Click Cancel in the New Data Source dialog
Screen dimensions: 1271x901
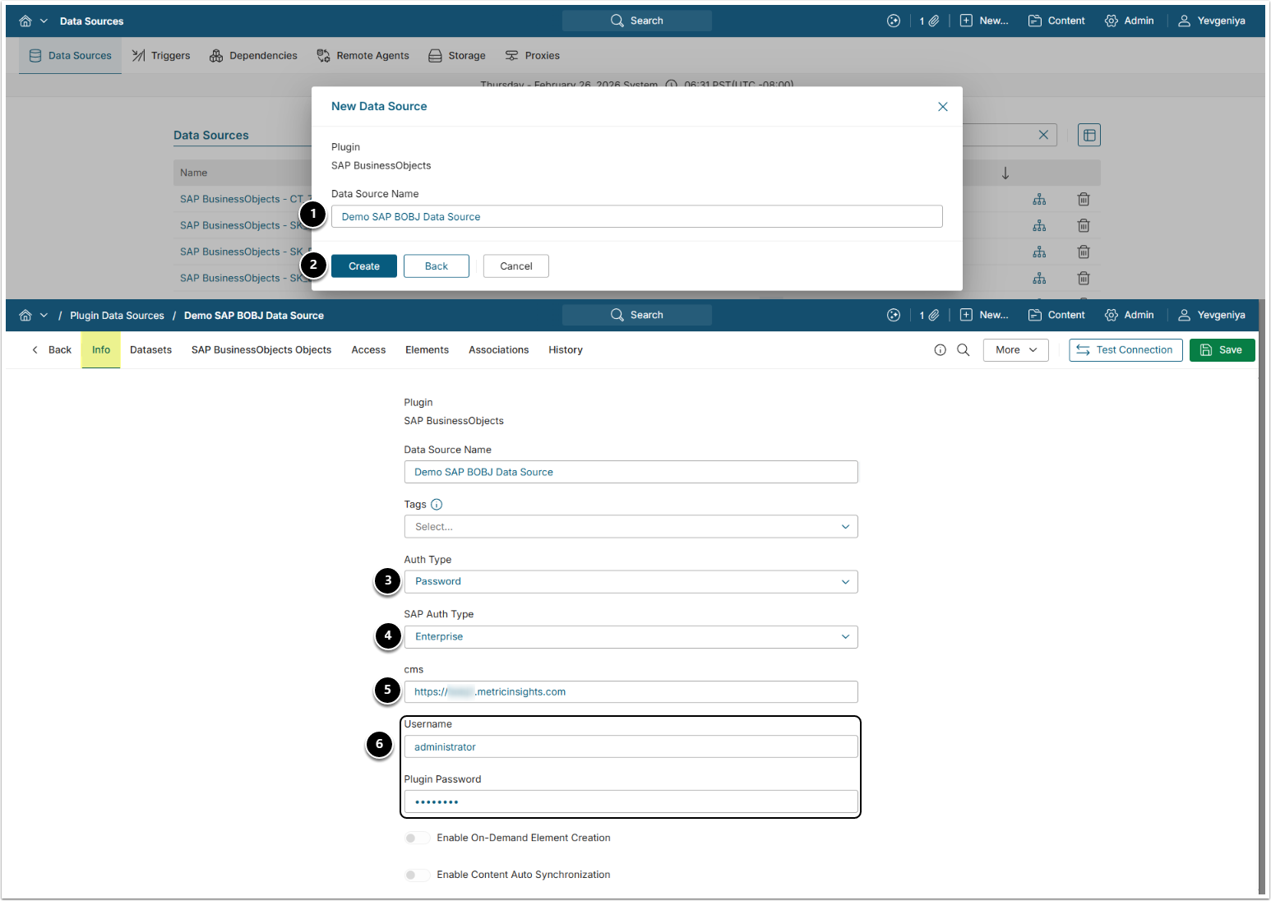[x=516, y=266]
